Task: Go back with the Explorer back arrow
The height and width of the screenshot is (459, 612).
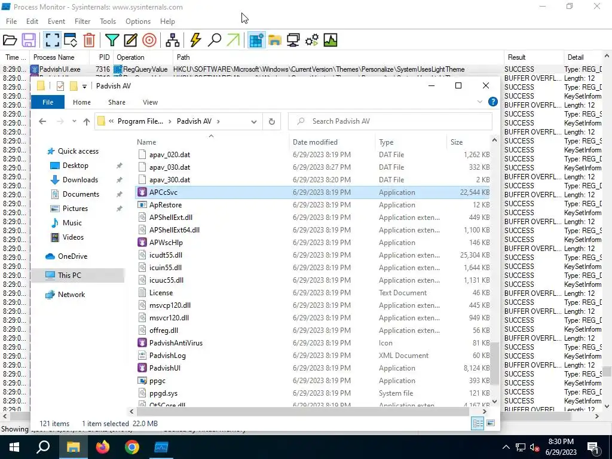Action: 42,121
